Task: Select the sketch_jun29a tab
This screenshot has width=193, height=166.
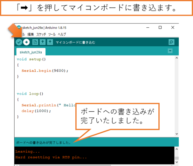Action: 31,52
